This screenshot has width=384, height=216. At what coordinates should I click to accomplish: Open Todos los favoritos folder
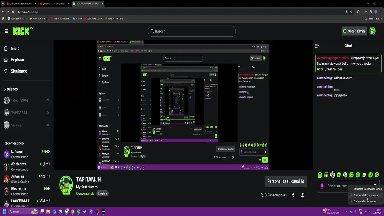[x=373, y=19]
